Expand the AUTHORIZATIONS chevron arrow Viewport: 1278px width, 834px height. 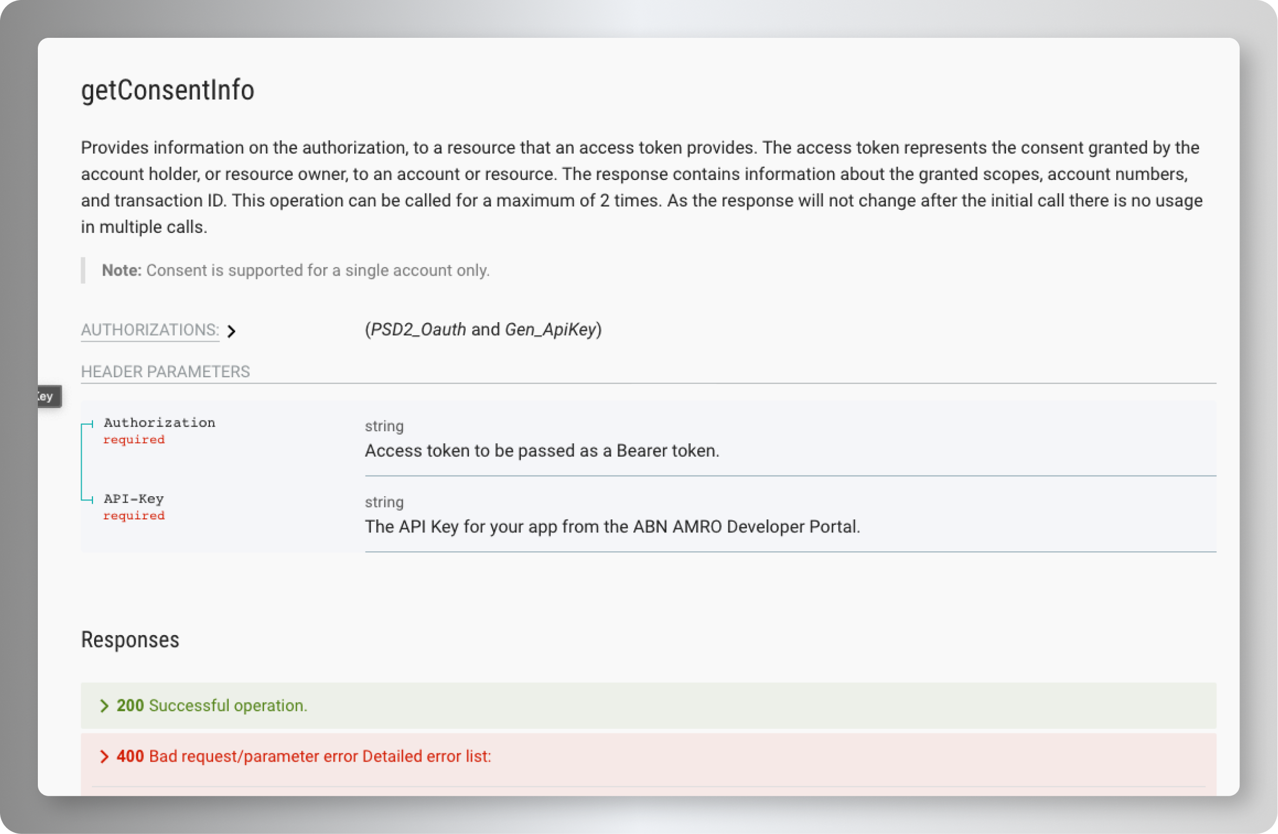[x=231, y=331]
